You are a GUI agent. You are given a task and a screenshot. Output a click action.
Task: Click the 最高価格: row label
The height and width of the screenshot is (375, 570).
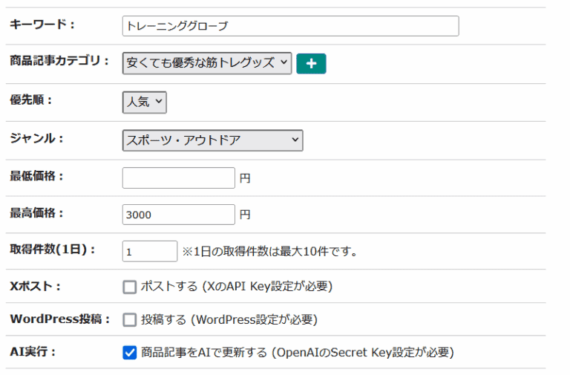[x=36, y=213]
